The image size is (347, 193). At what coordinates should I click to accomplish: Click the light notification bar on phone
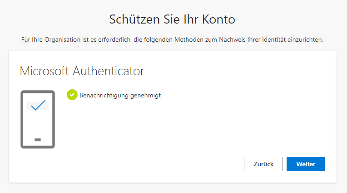point(30,106)
